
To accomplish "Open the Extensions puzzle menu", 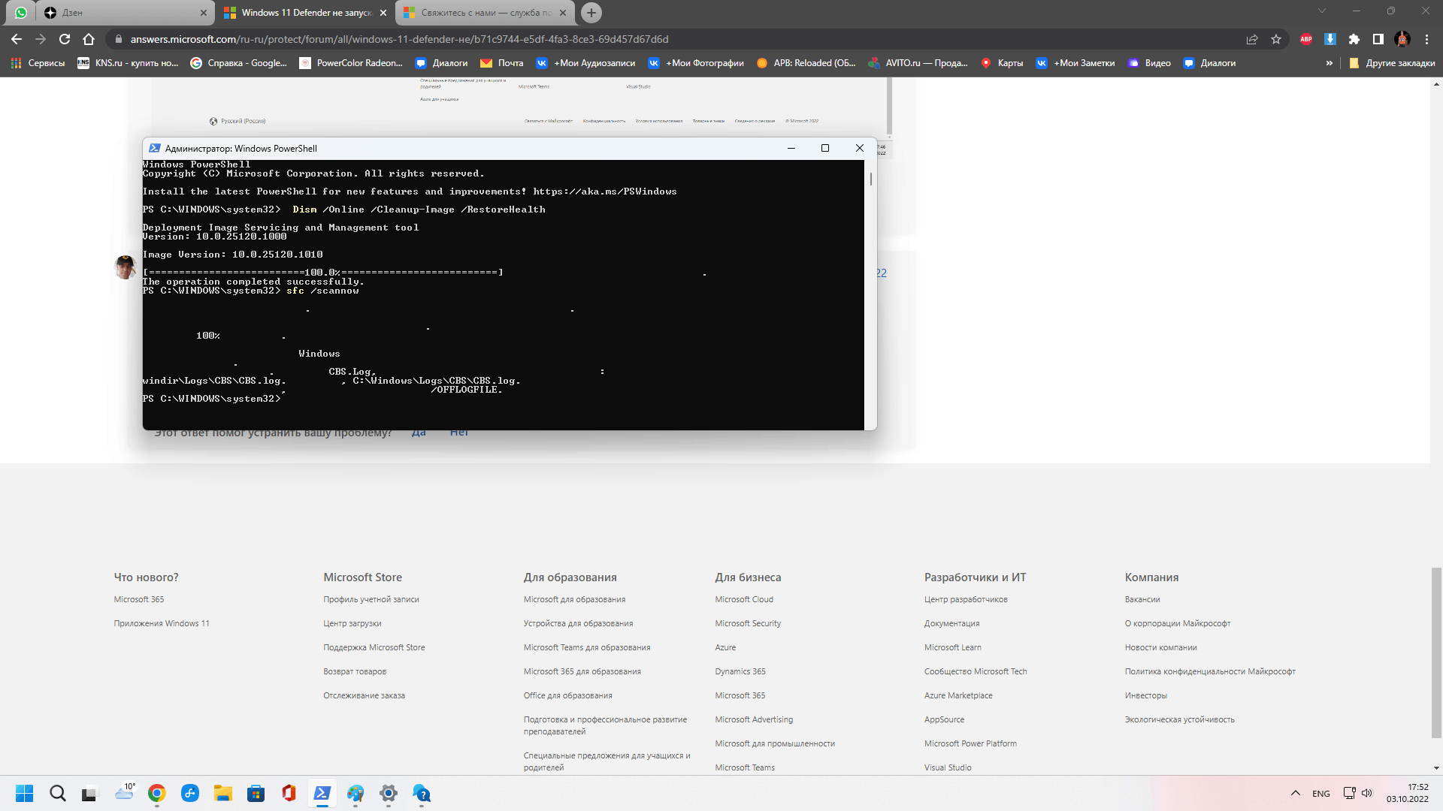I will 1354,39.
